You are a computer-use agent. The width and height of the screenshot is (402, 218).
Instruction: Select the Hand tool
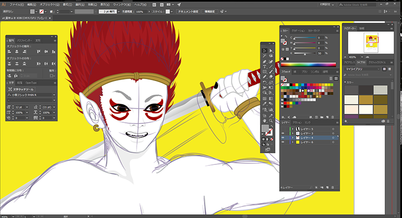[265, 121]
